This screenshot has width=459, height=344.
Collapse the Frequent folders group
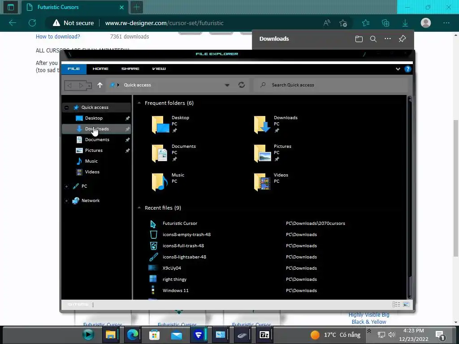coord(139,103)
